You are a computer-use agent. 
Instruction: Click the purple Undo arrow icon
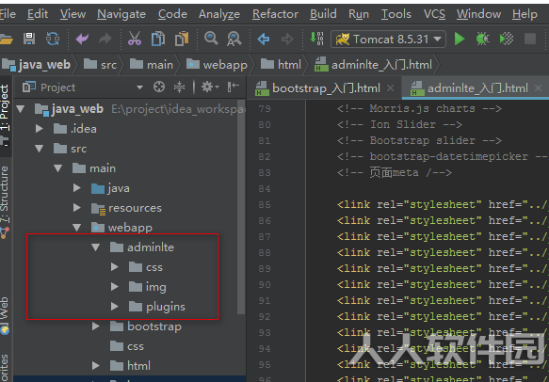(82, 39)
